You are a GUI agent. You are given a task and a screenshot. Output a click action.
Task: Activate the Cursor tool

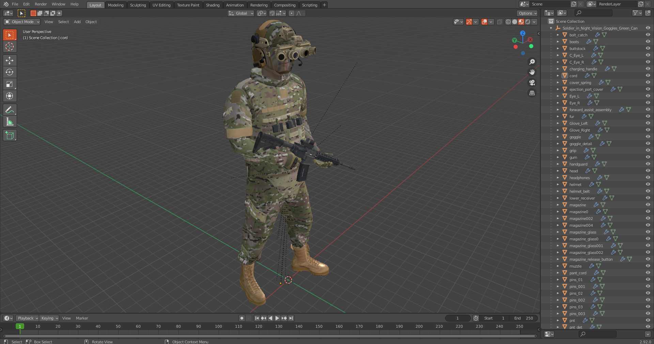[10, 47]
